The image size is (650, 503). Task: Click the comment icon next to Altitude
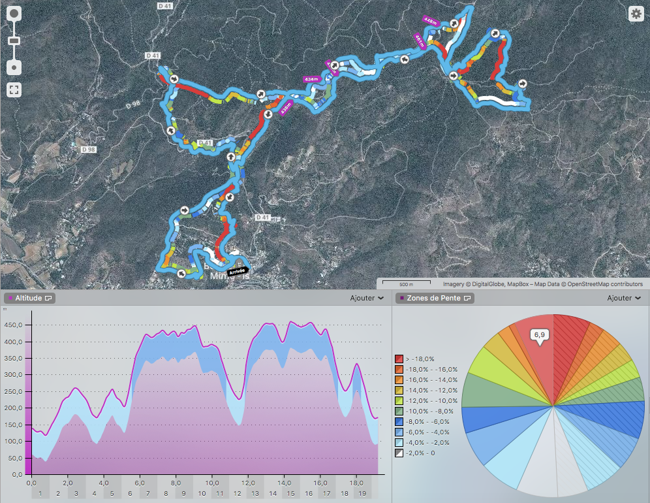(x=50, y=299)
